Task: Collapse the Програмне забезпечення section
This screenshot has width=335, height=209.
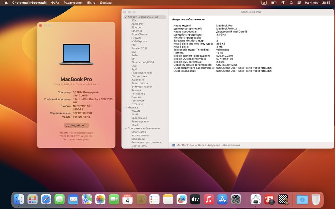Action: point(126,129)
